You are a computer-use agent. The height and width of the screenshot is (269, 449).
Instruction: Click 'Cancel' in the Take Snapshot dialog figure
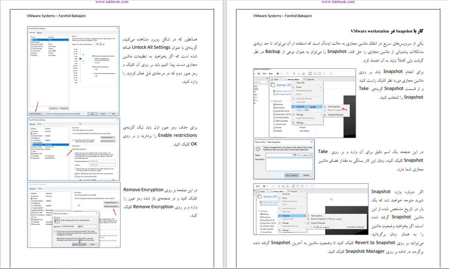(x=306, y=175)
